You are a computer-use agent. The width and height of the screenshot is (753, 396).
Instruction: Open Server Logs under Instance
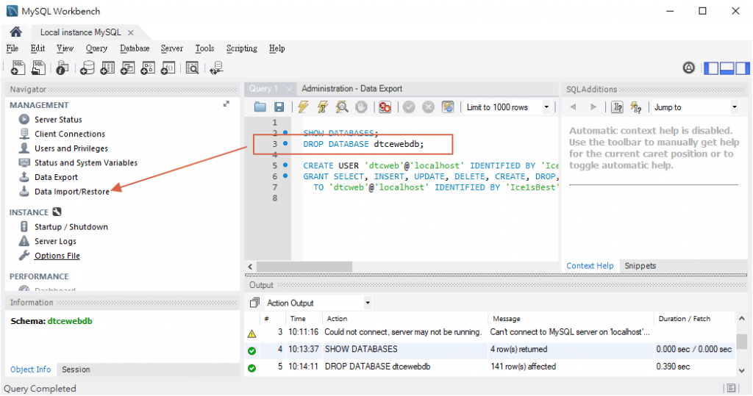click(x=55, y=242)
